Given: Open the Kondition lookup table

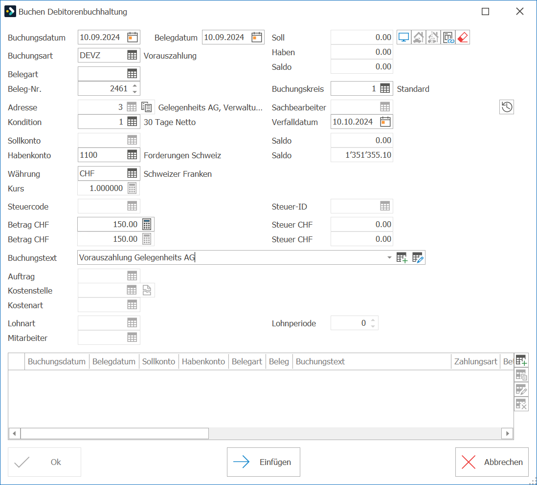Looking at the screenshot, I should (x=132, y=122).
